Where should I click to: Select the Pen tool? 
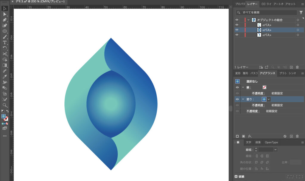point(5,20)
